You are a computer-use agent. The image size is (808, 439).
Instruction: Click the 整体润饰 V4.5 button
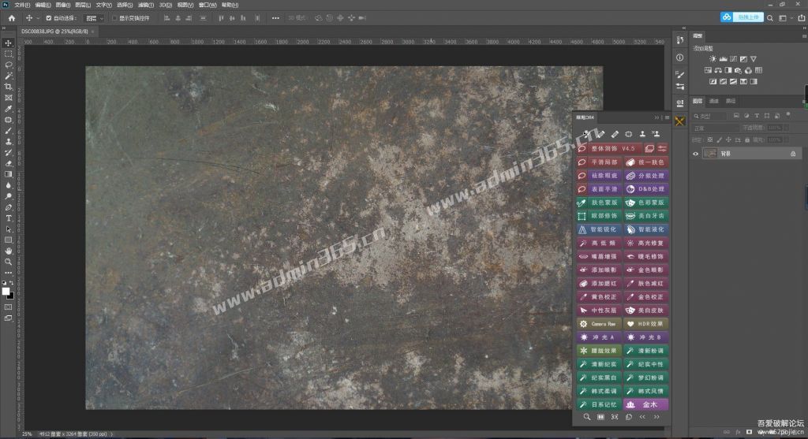(x=609, y=148)
